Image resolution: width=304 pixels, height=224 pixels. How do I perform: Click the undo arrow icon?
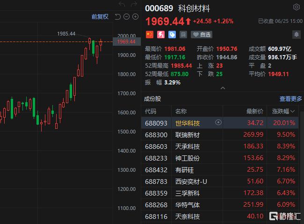click(x=122, y=4)
